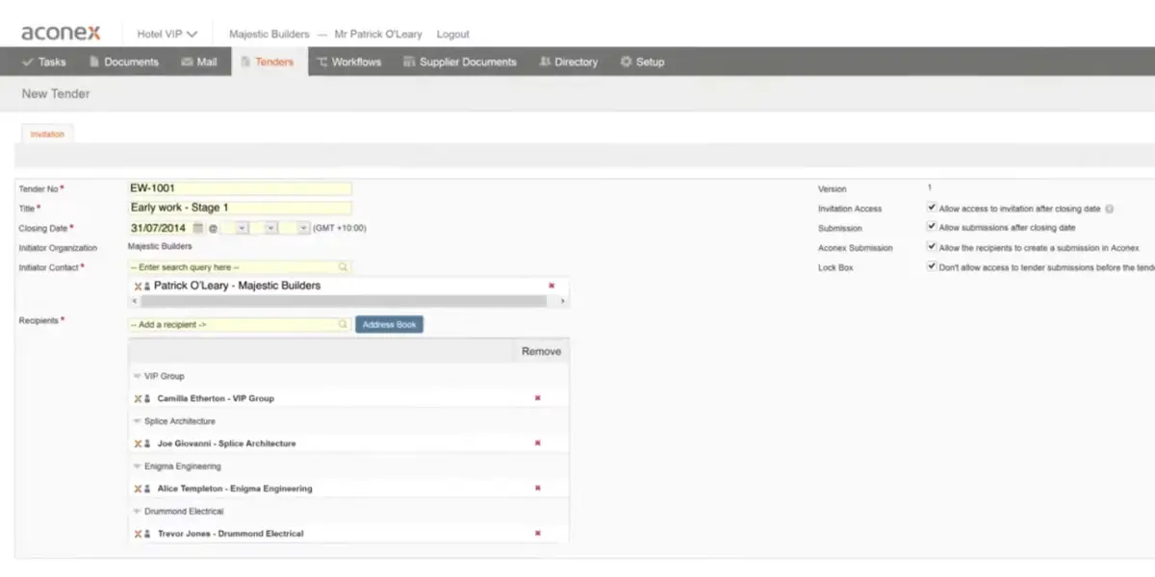Click the Title field Early work - Stage 1
Screen dimensions: 1155x577
(240, 208)
